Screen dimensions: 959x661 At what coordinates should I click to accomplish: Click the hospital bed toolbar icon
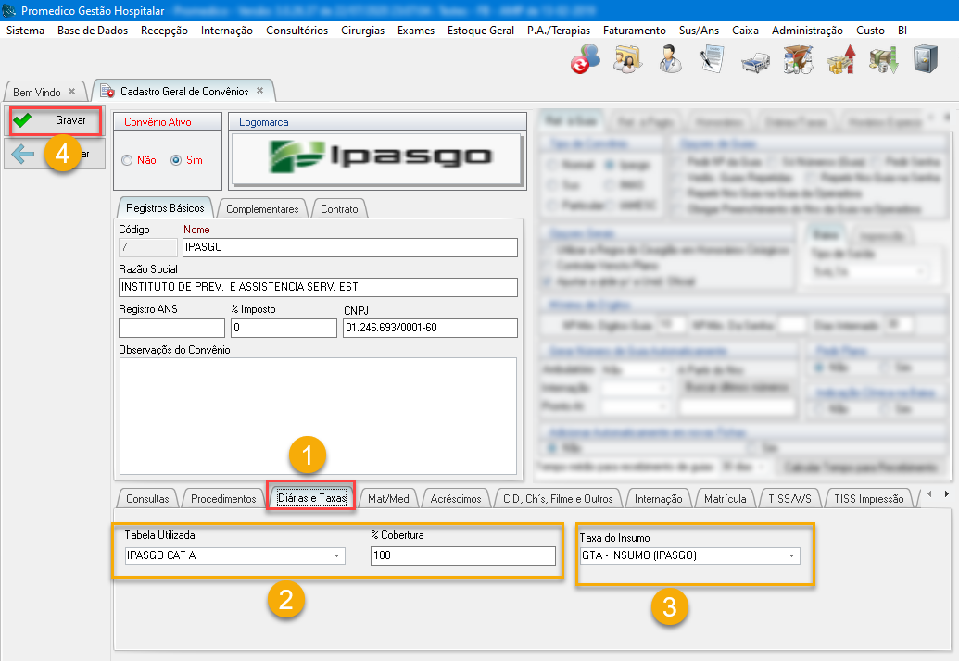pyautogui.click(x=755, y=61)
